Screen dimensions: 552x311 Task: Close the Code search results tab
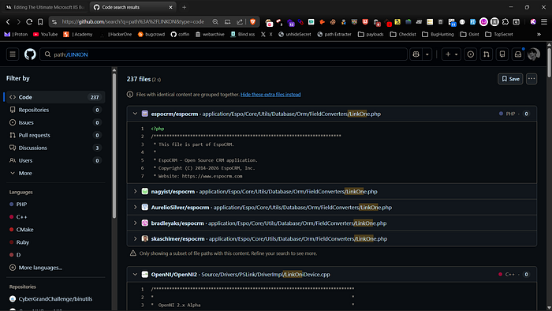(x=170, y=7)
